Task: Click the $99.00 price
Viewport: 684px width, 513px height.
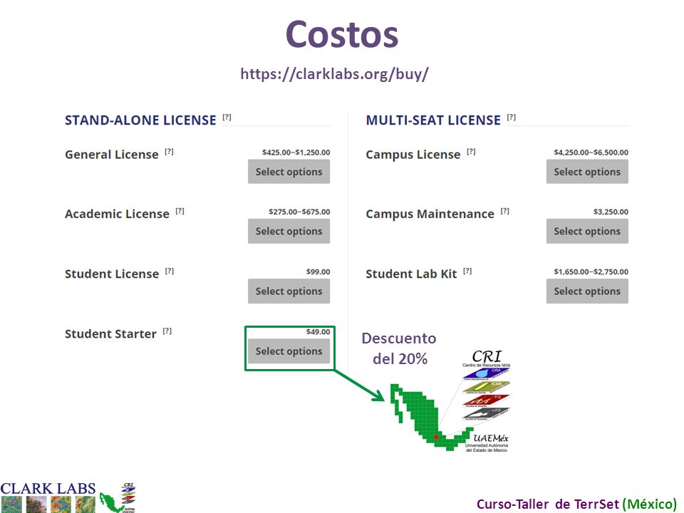Action: coord(318,271)
